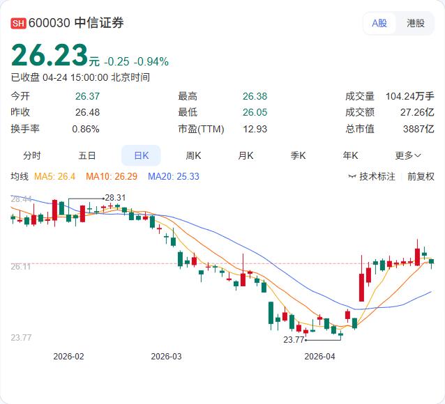
Task: Click 成交额 value 27.26亿
Action: tap(417, 112)
